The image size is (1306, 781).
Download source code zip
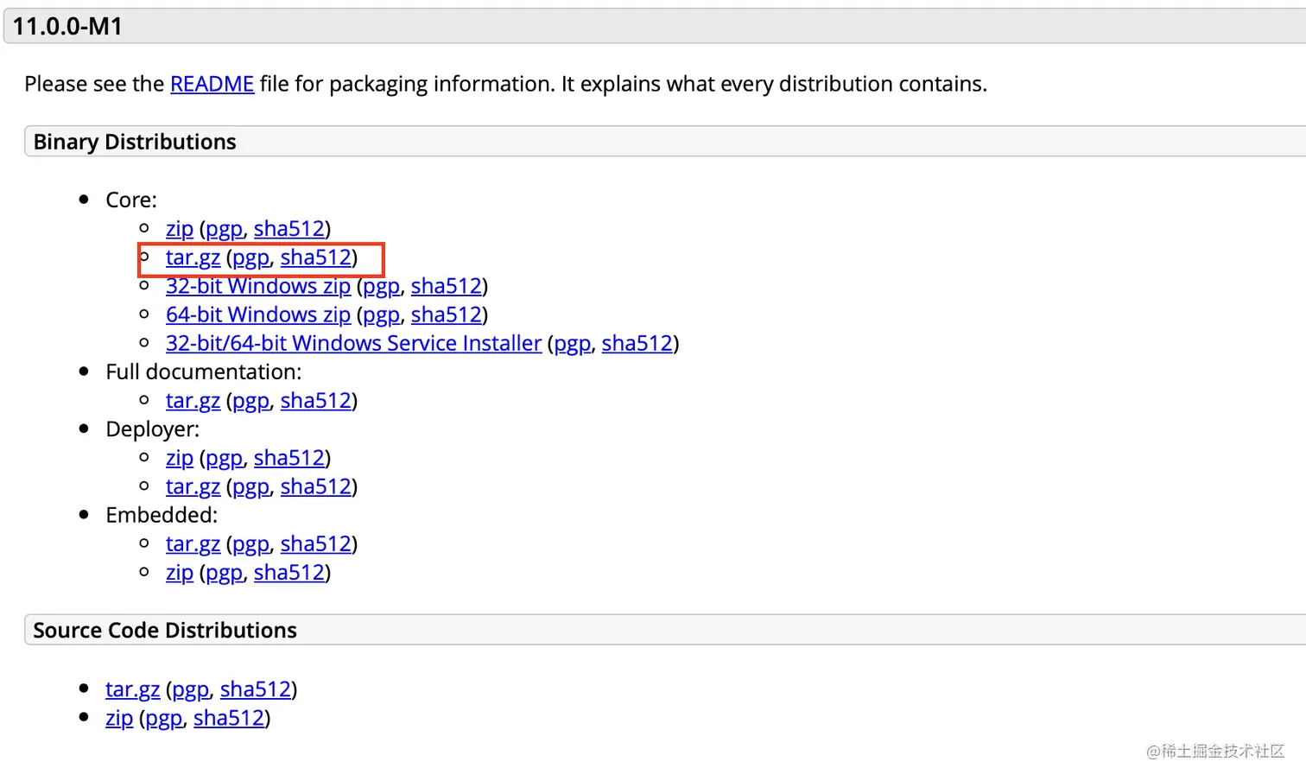tap(119, 718)
